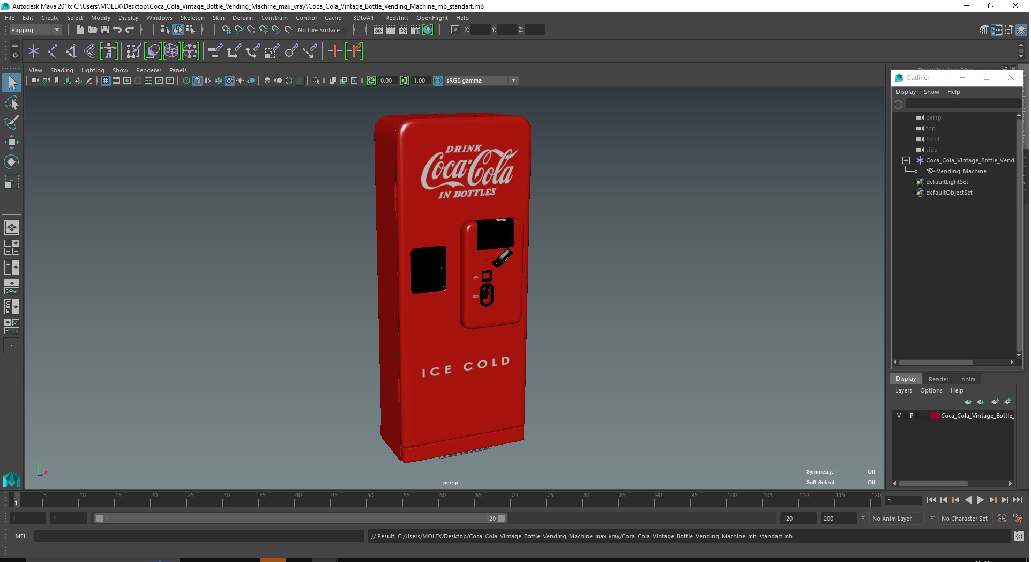Click the Create IK Handle shelf icon

pyautogui.click(x=71, y=51)
